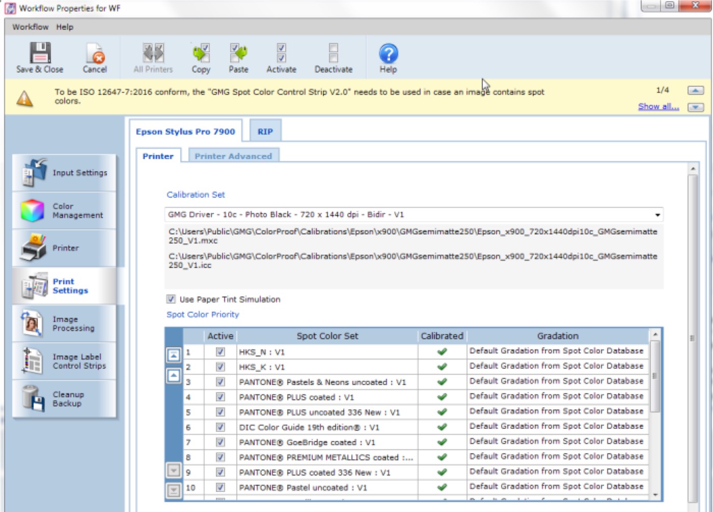Click the Paste toolbar icon
This screenshot has height=512, width=713.
238,58
